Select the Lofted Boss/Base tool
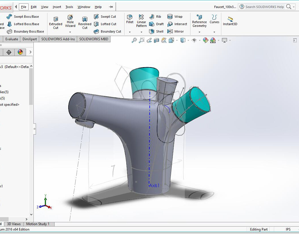 point(23,24)
